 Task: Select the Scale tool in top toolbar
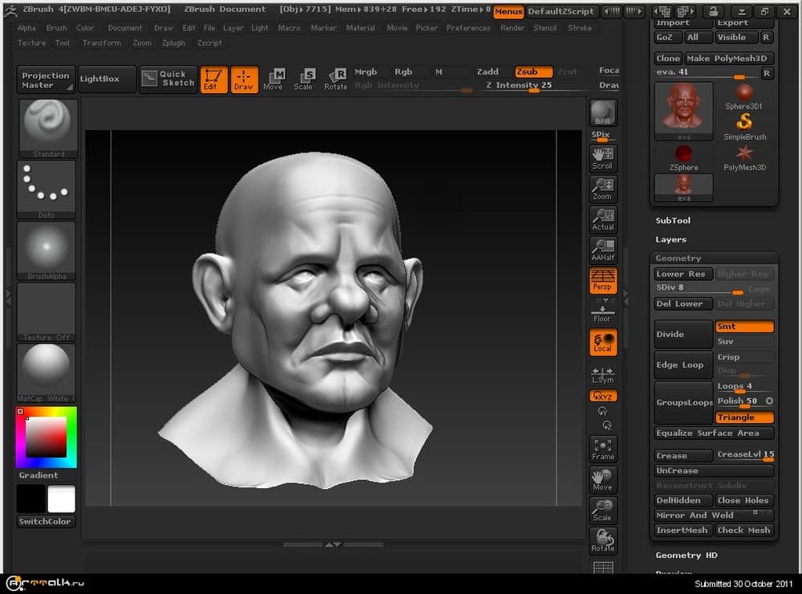point(304,79)
